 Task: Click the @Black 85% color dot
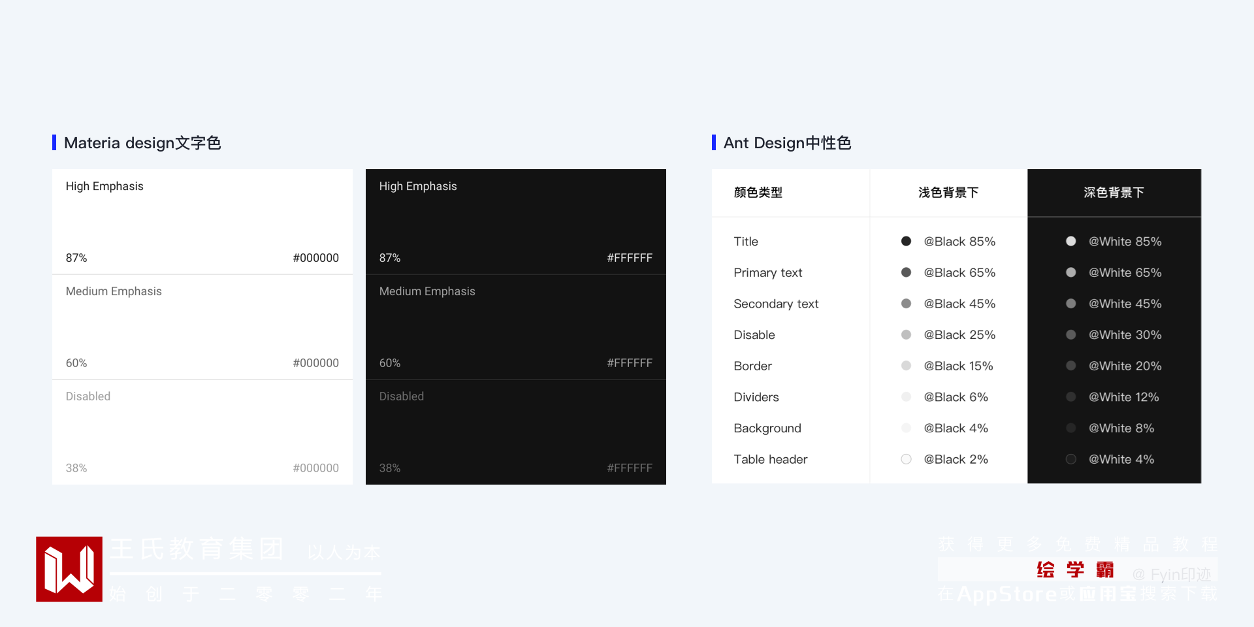tap(906, 241)
